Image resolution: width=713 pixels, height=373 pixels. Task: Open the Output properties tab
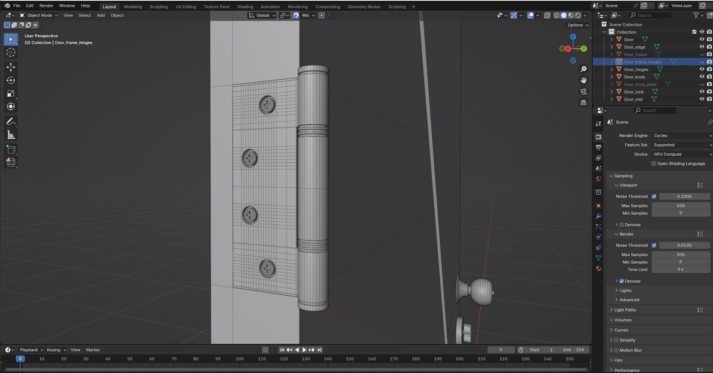point(598,147)
